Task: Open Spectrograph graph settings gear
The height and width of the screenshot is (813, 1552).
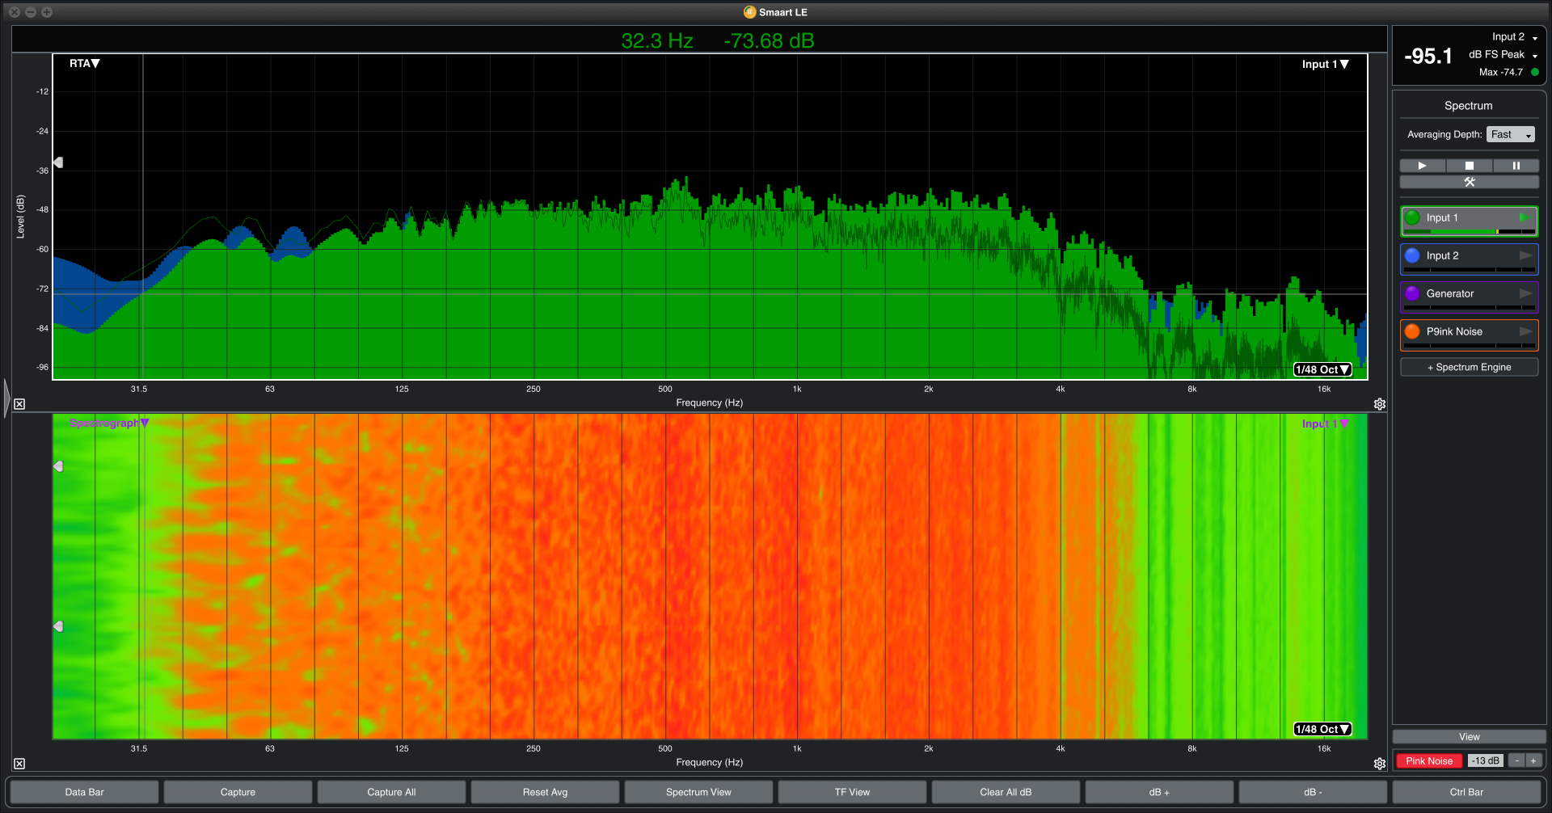Action: click(x=1380, y=764)
